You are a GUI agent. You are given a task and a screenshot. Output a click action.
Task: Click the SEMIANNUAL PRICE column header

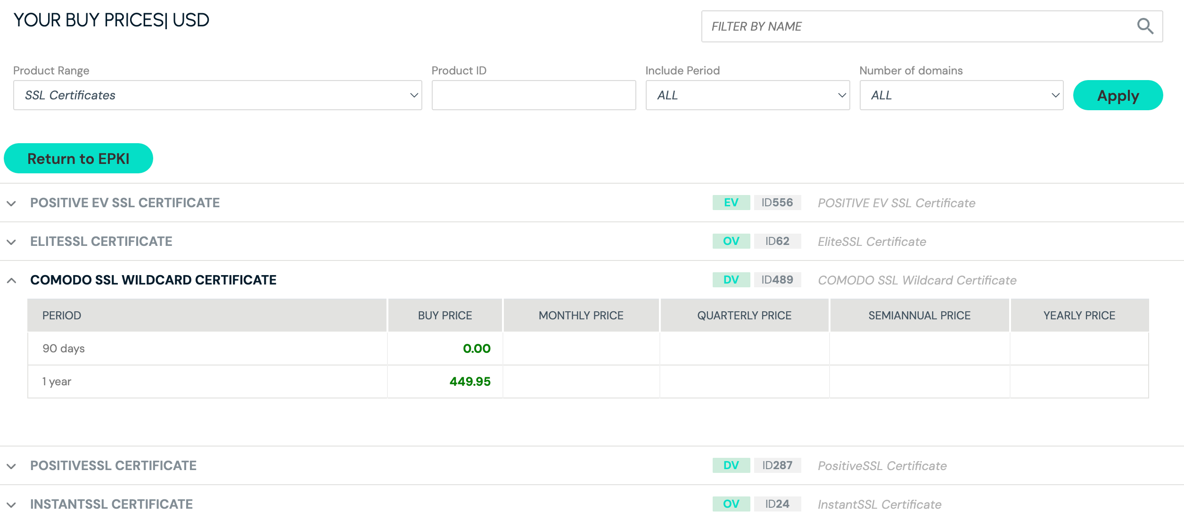coord(920,315)
